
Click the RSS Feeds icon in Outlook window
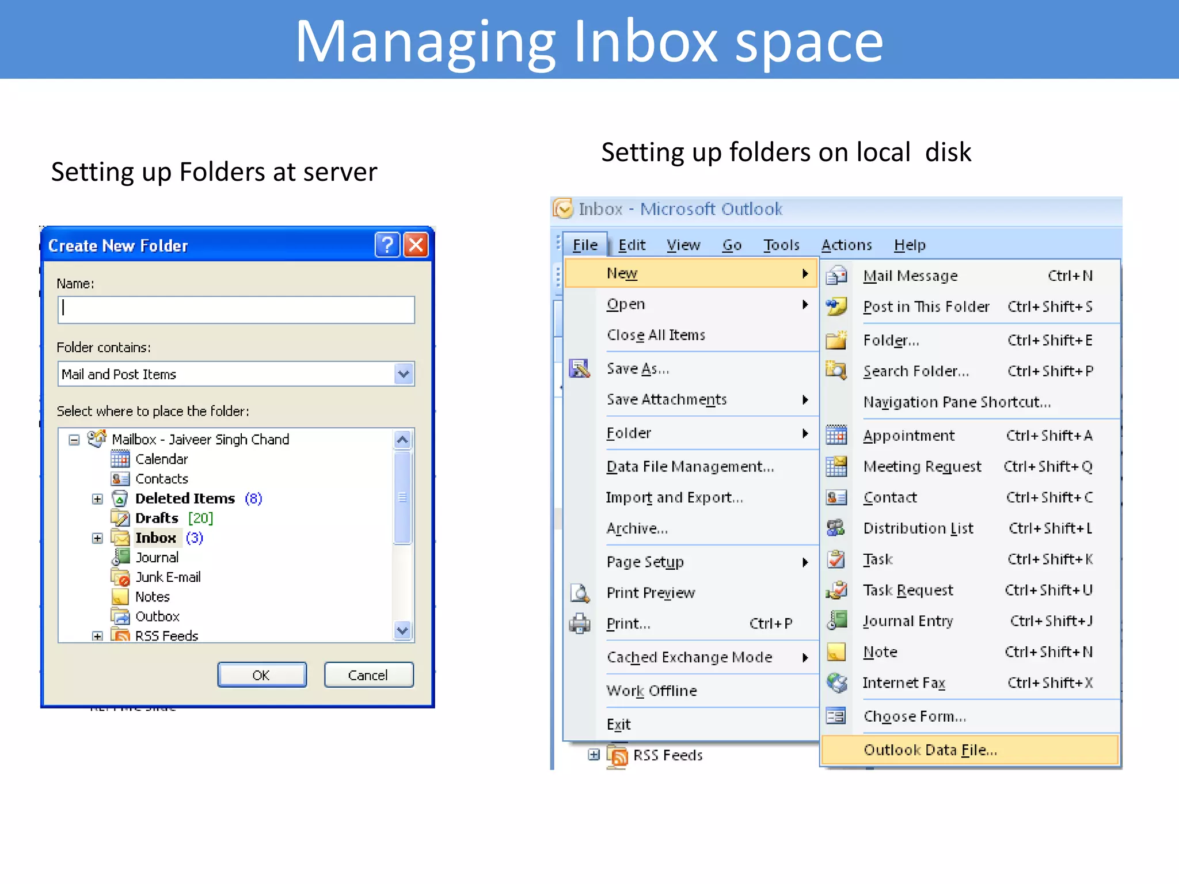(x=618, y=755)
